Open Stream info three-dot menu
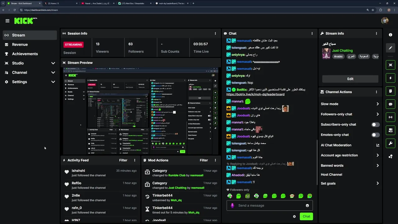 (x=376, y=33)
